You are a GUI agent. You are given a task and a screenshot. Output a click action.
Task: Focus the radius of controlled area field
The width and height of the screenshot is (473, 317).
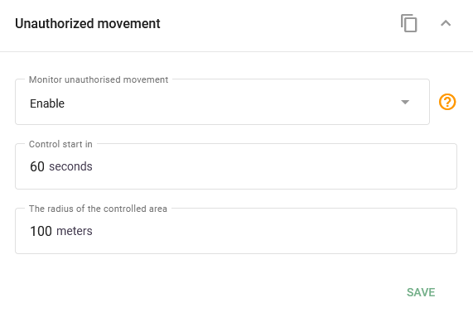(236, 231)
